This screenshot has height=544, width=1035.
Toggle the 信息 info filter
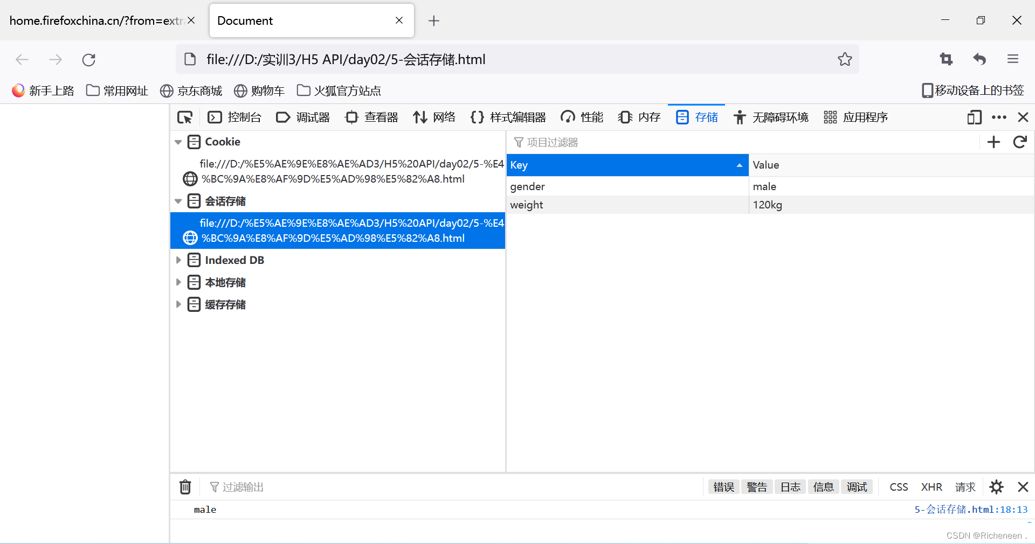(824, 487)
